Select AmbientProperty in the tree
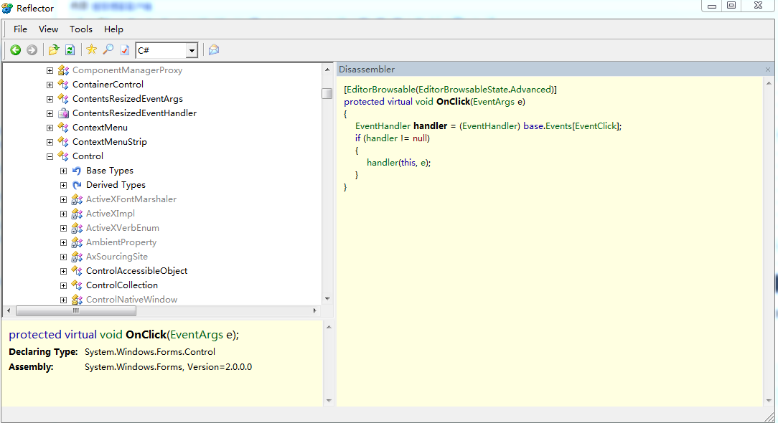 pyautogui.click(x=121, y=243)
